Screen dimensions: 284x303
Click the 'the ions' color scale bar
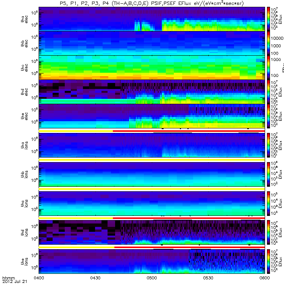(x=268, y=262)
